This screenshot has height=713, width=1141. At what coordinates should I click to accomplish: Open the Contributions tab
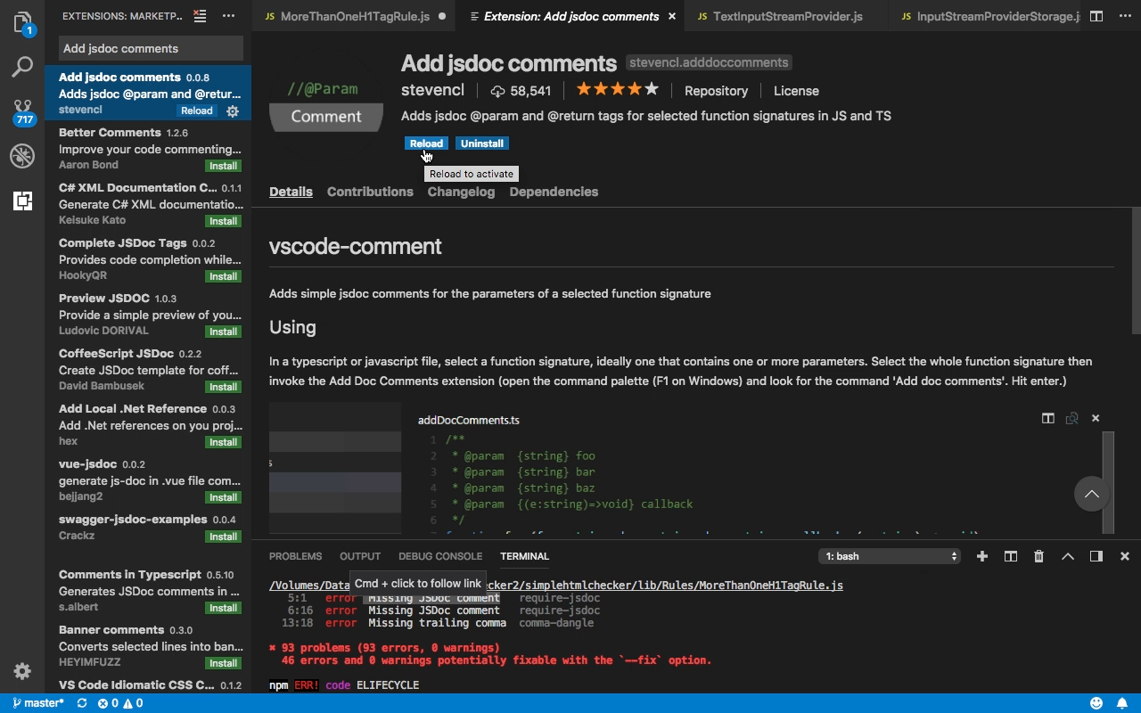click(x=370, y=192)
